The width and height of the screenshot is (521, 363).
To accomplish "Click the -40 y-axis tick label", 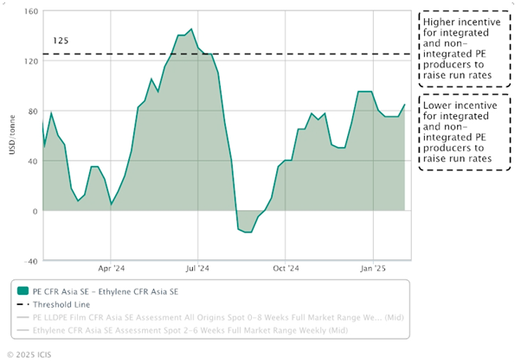I will (x=29, y=261).
